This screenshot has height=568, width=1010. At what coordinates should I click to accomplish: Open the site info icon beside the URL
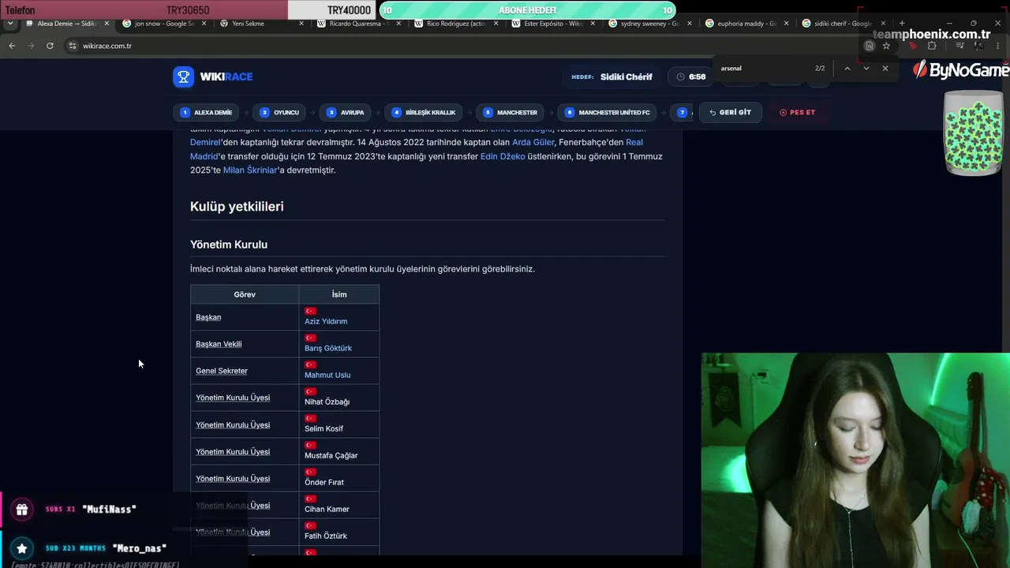point(72,46)
